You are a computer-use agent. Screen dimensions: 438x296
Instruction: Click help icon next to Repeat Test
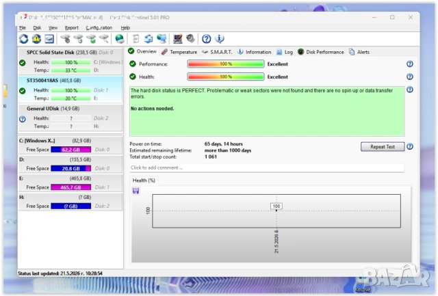[x=409, y=146]
